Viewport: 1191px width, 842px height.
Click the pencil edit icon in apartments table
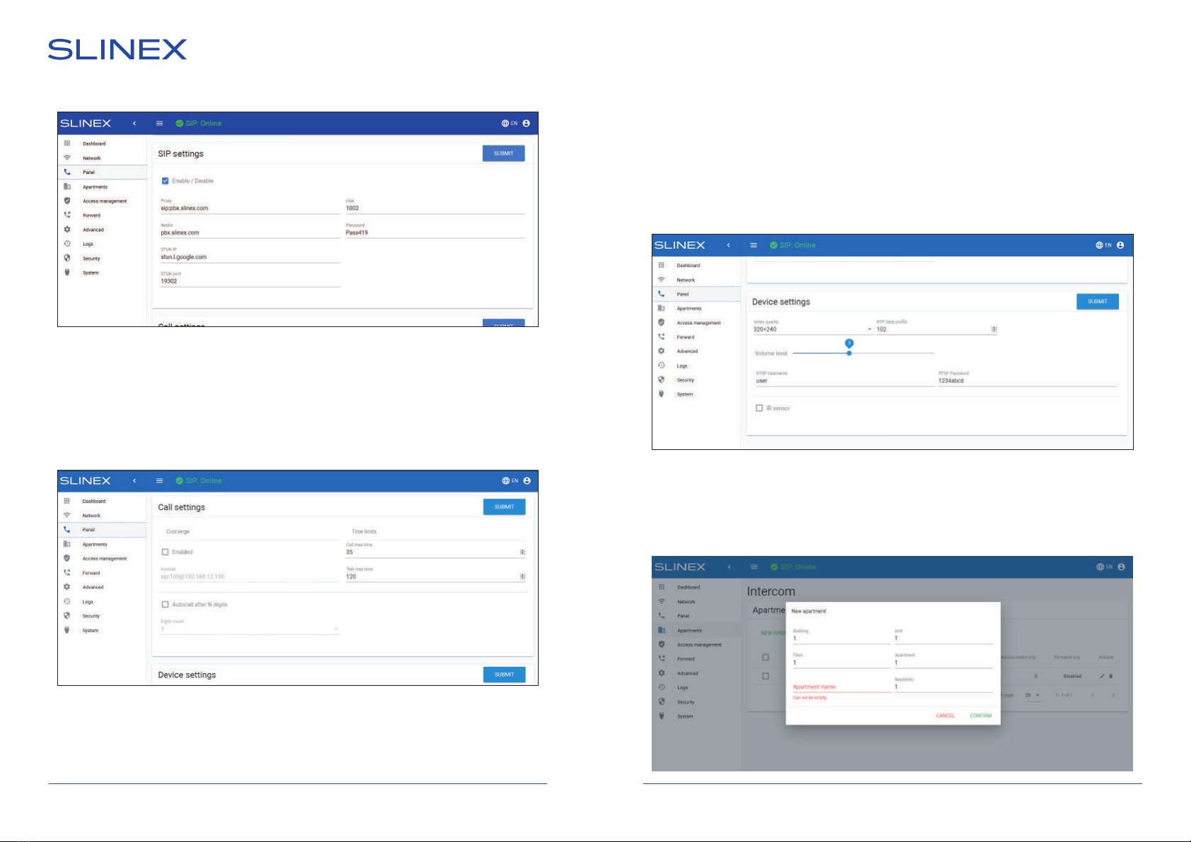point(1102,676)
